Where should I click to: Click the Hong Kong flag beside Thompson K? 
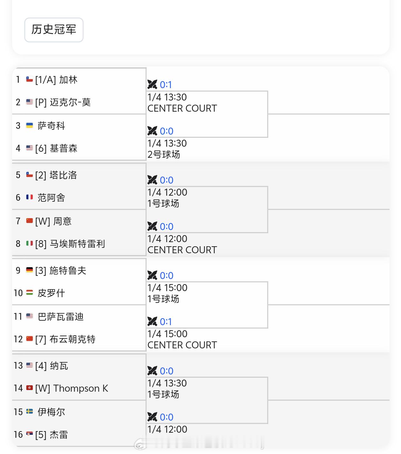tap(29, 388)
